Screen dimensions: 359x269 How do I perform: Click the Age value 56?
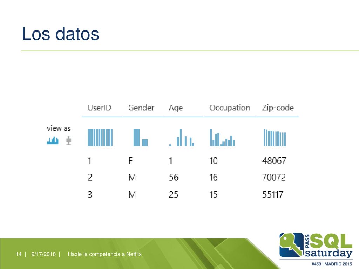pos(174,178)
